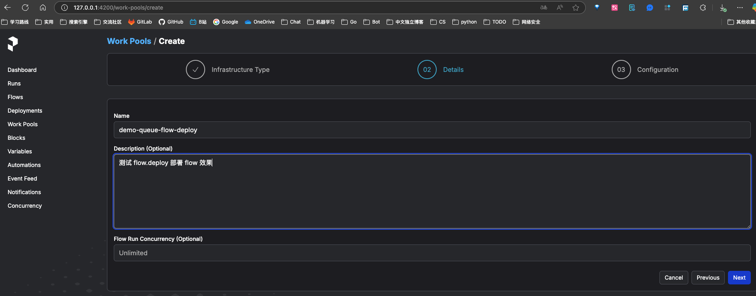The height and width of the screenshot is (296, 756).
Task: Open the OneDrive bookmark
Action: [260, 22]
